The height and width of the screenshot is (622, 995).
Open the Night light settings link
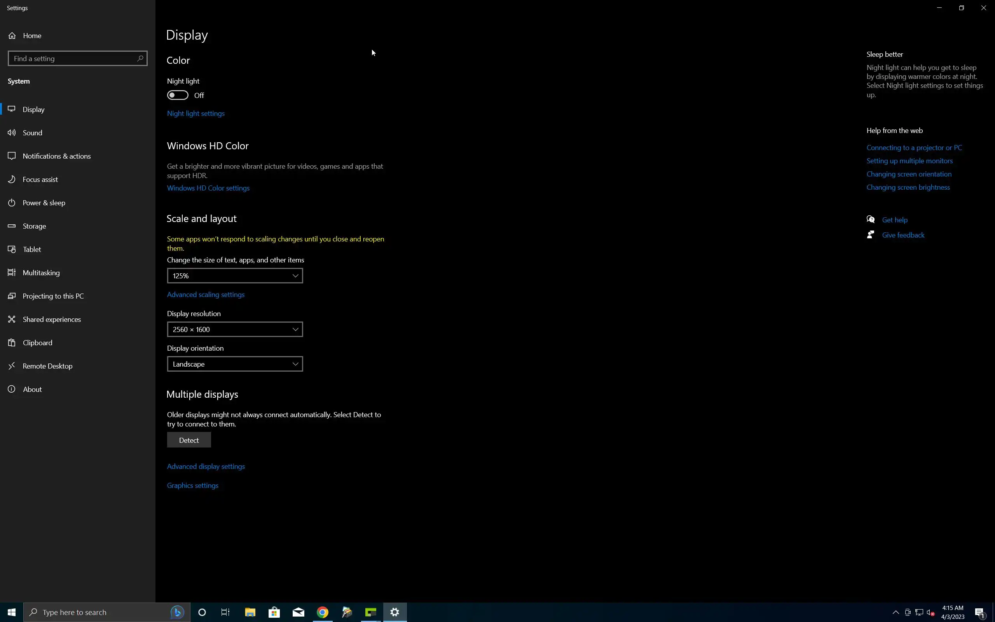click(196, 113)
